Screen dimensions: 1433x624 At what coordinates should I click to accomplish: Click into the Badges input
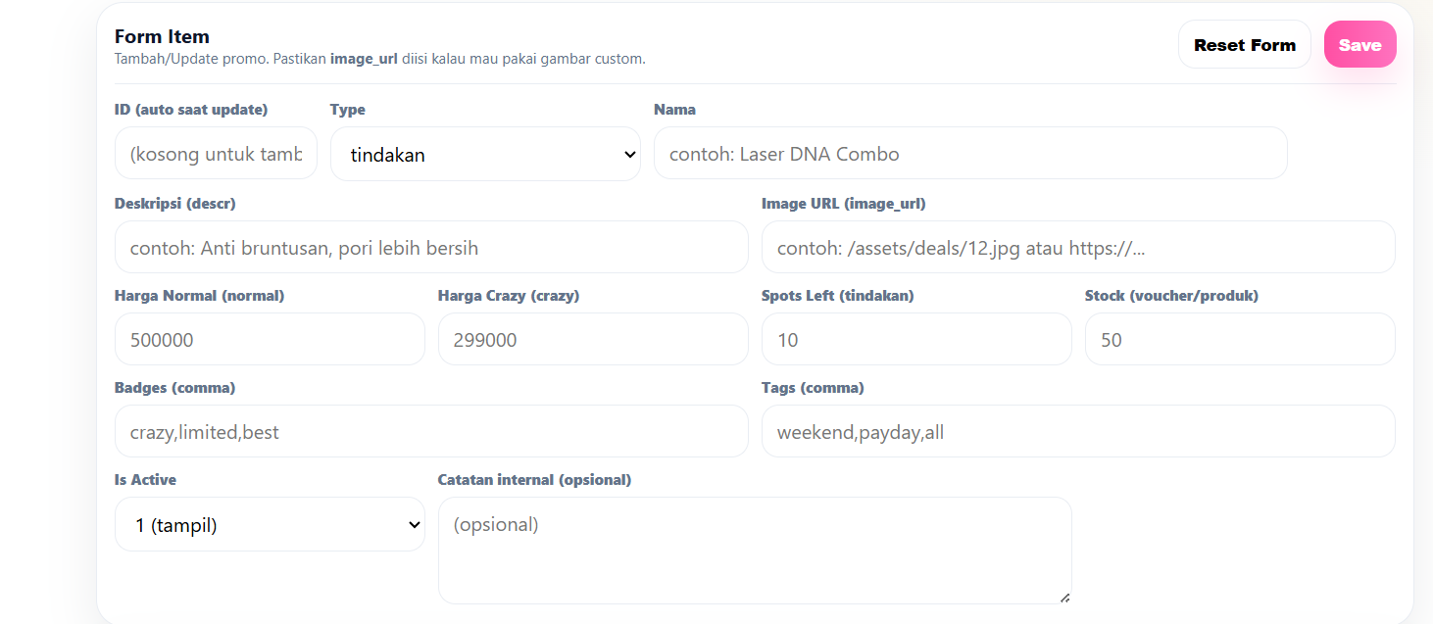click(x=431, y=432)
